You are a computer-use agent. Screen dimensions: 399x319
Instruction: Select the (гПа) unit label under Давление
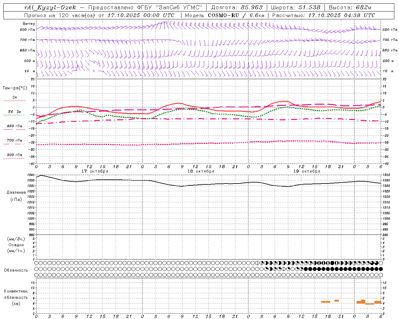click(16, 199)
